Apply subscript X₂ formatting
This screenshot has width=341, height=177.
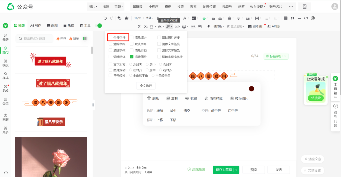coord(146,26)
